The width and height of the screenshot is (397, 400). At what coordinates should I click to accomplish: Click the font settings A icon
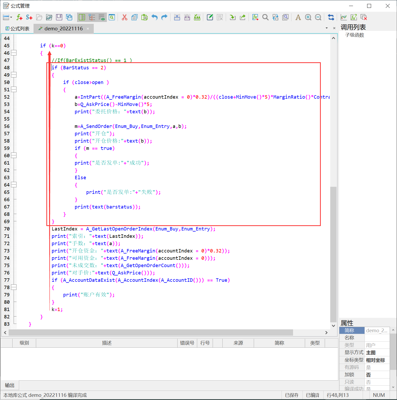coord(298,17)
